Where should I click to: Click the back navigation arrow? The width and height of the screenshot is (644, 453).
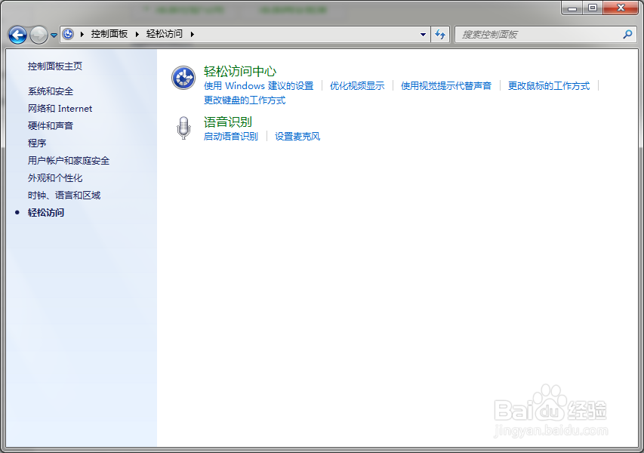point(17,35)
